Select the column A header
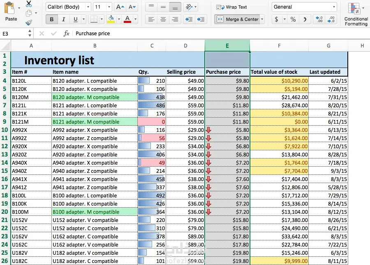 tap(31, 45)
